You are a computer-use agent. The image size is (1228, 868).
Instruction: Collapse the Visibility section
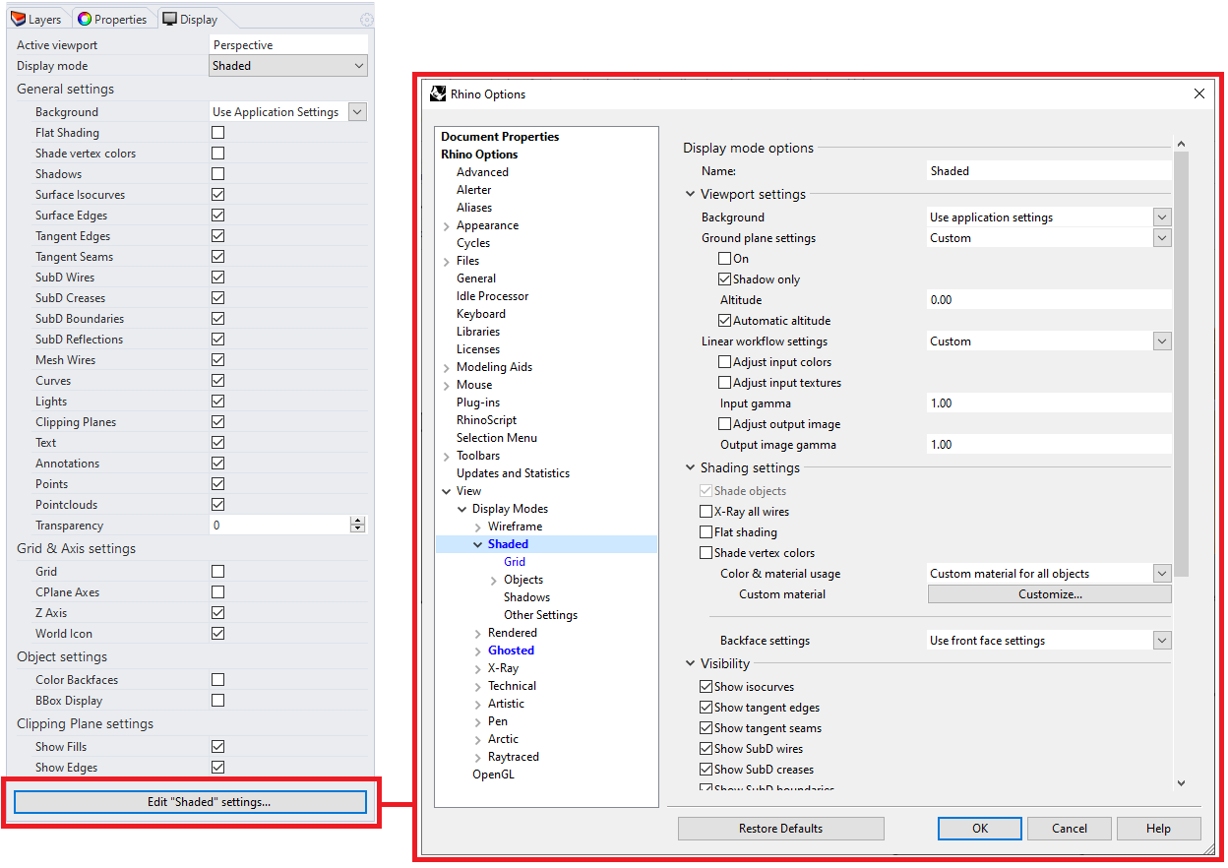click(x=691, y=664)
